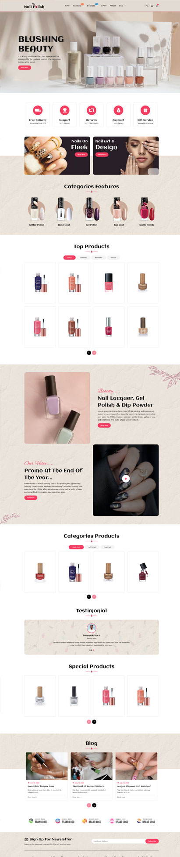Viewport: 180px width, 857px height.
Task: Select the Free Delivery truck icon
Action: point(38,110)
